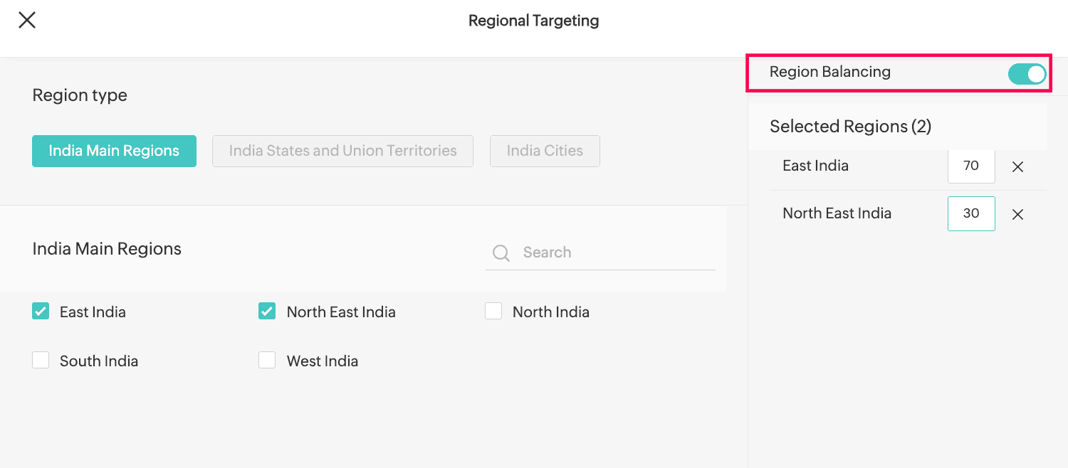Remove North East India from selected regions
The image size is (1068, 468).
tap(1018, 215)
